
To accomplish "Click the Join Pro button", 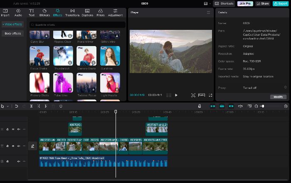I will (245, 3).
